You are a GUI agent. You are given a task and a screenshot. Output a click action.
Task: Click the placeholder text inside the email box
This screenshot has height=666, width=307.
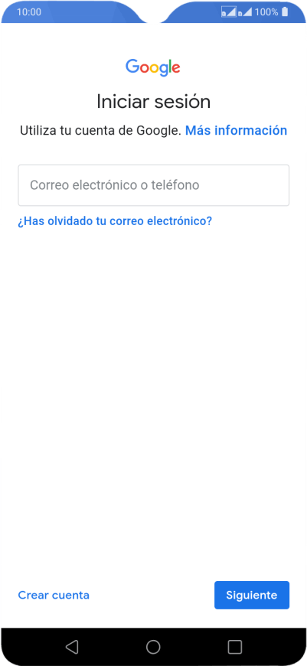coord(115,185)
